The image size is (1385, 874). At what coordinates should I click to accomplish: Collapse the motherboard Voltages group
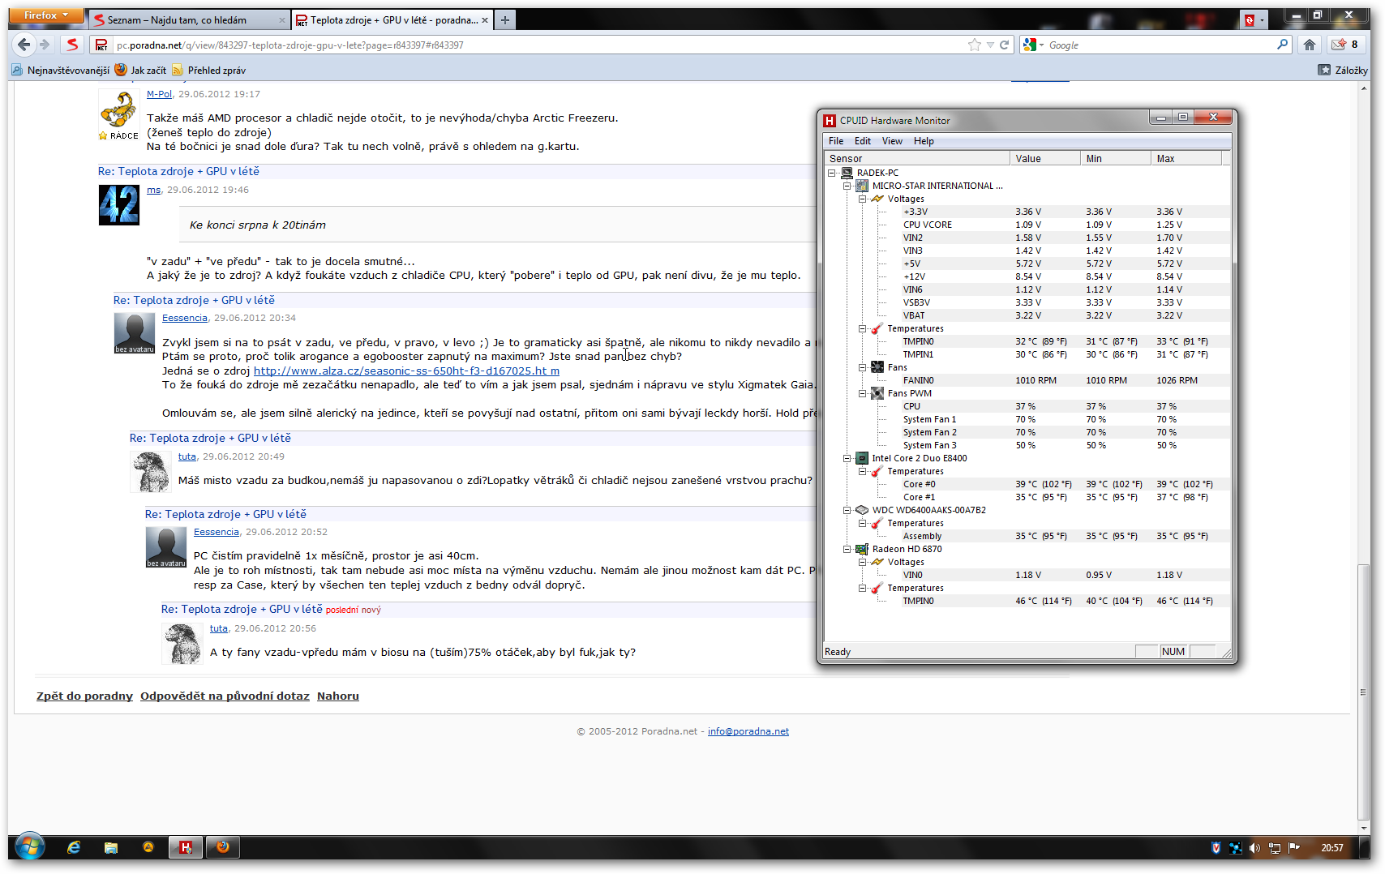click(862, 199)
